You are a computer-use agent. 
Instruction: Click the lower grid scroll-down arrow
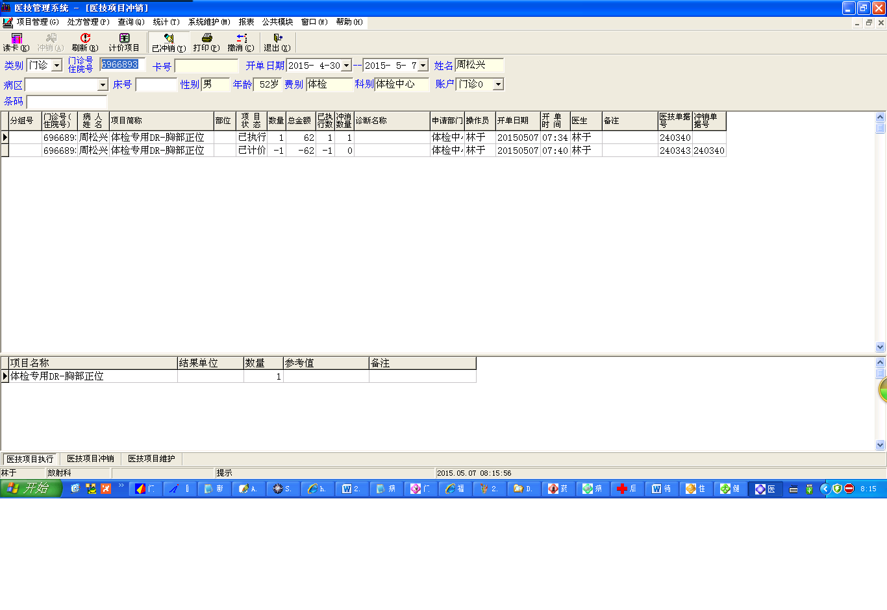pyautogui.click(x=881, y=445)
